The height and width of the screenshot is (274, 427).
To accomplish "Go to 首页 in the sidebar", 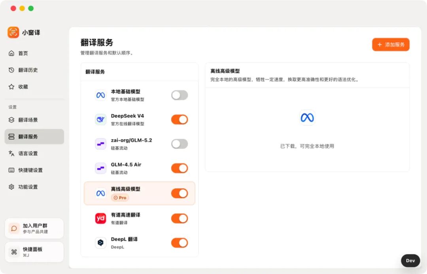I will click(34, 53).
